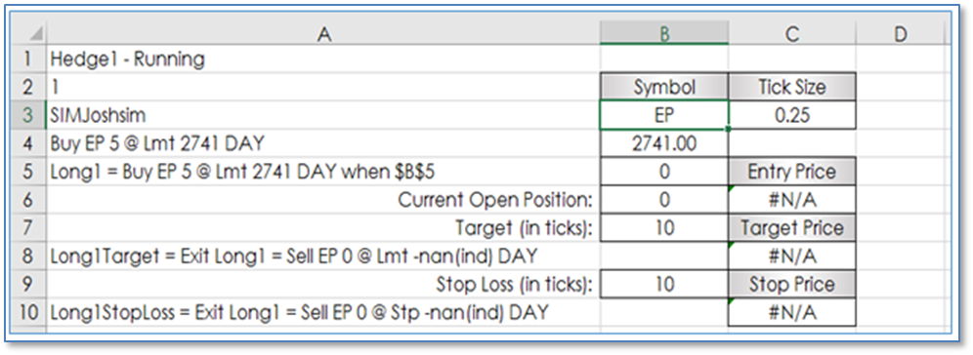Click the Stop Price label cell

(792, 285)
